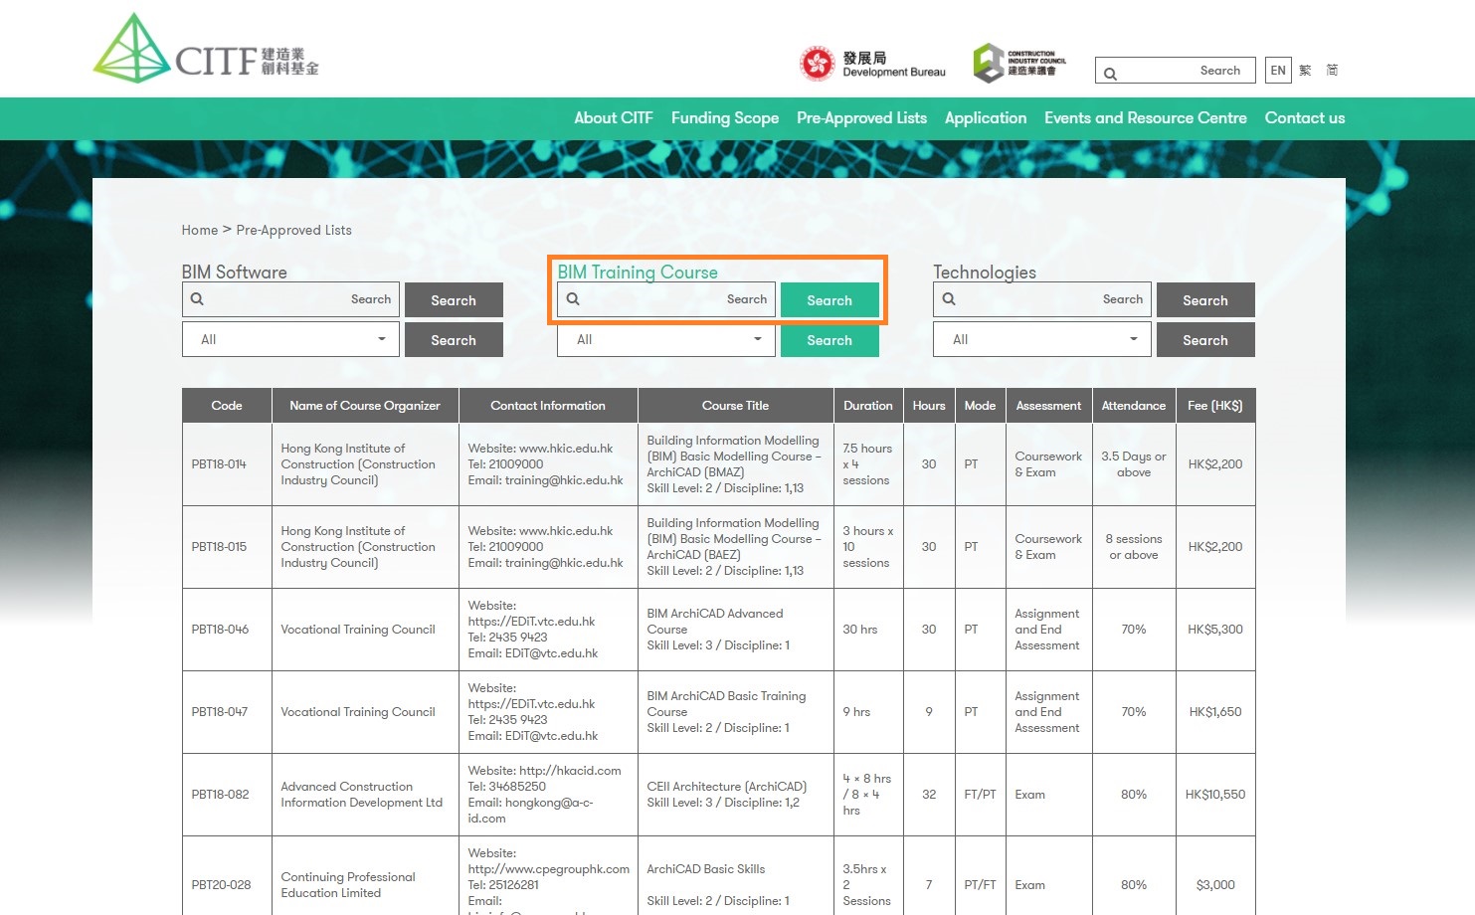Click the BIM Training Course magnifier icon

[573, 299]
